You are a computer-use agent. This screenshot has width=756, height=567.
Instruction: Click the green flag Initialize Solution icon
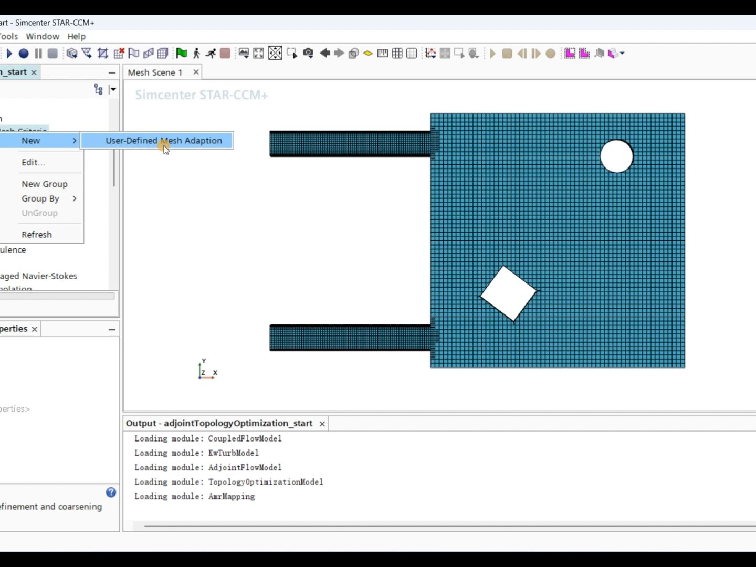pos(182,53)
